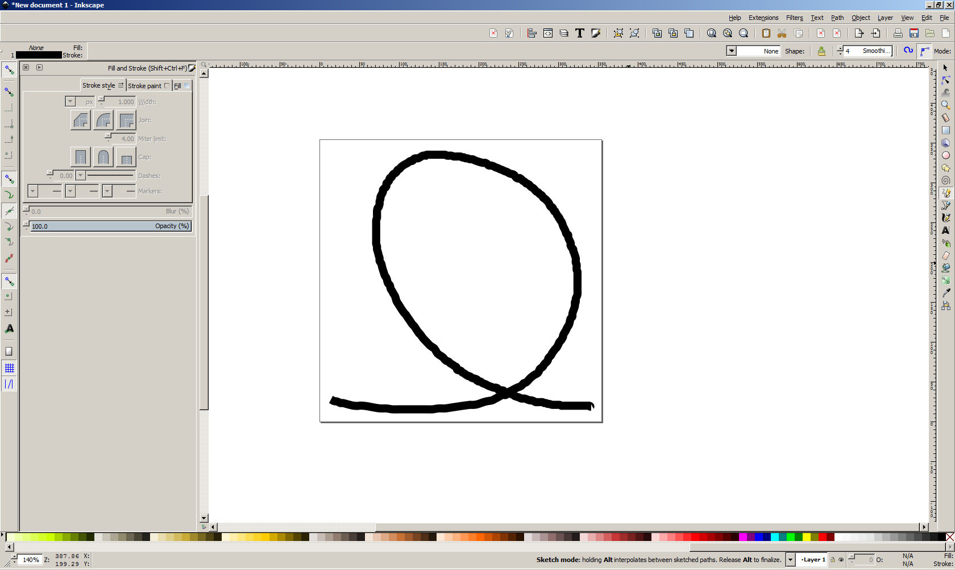Open the XML editor from toolbar
Image resolution: width=955 pixels, height=570 pixels.
[548, 34]
